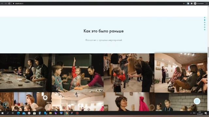209x117 pixels.
Task: Click the 'Как это было раньше' heading
Action: tap(104, 31)
